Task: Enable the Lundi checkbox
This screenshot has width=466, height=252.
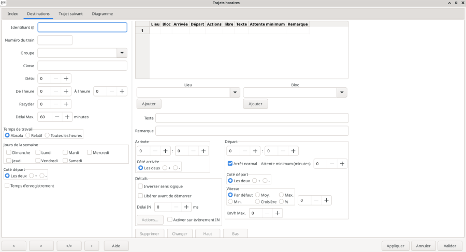Action: point(38,152)
